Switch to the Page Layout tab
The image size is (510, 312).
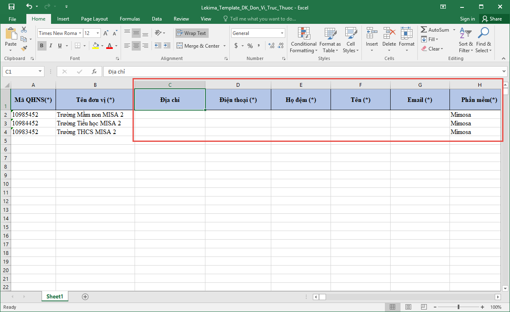pos(94,19)
